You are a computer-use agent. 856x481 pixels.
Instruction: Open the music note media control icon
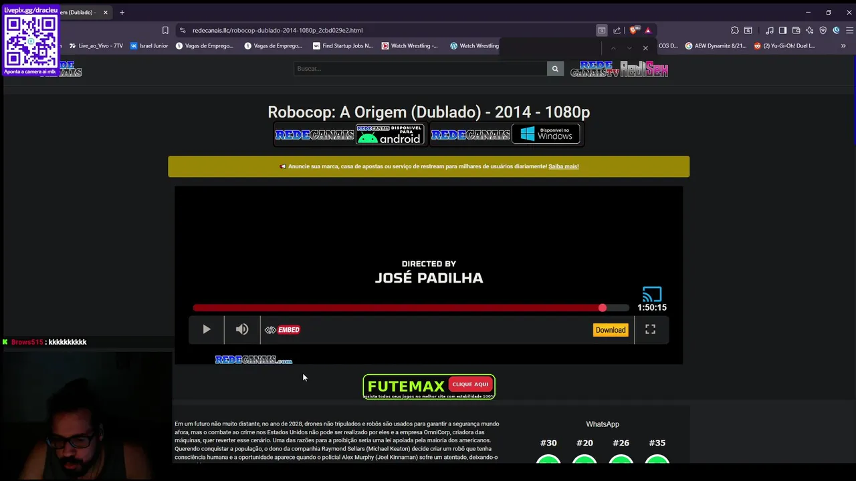(770, 30)
